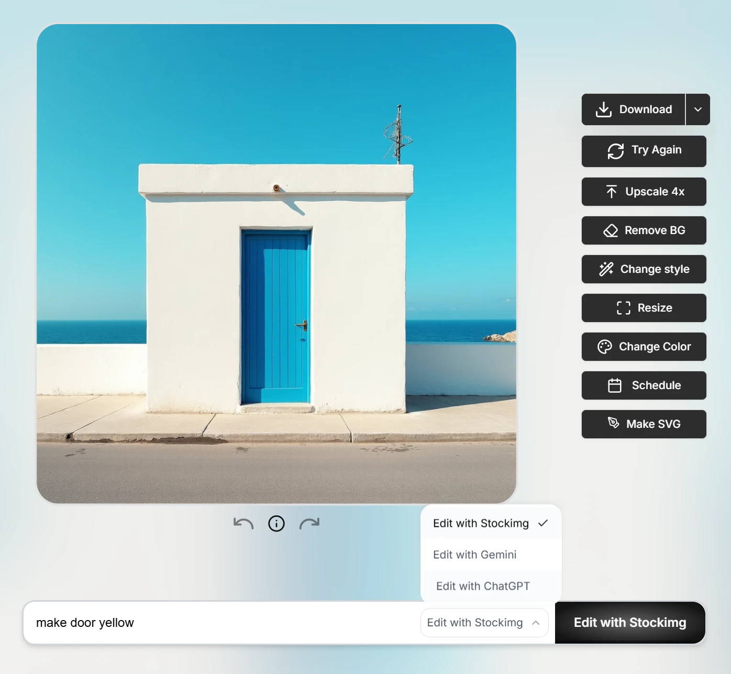Screen dimensions: 731x674
Task: Click the Resize button
Action: [644, 308]
